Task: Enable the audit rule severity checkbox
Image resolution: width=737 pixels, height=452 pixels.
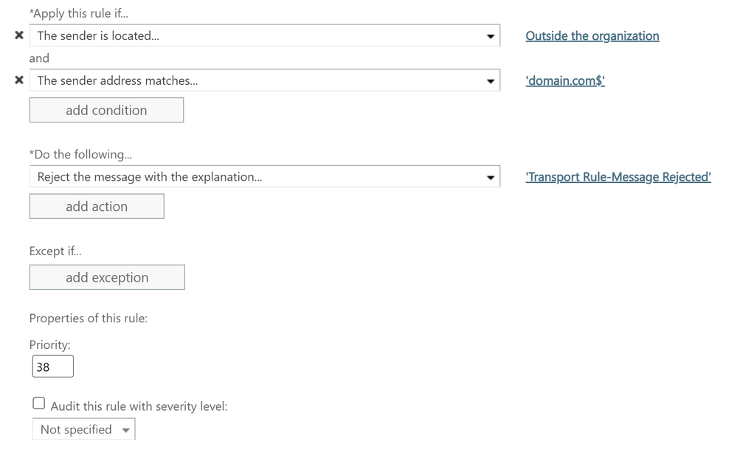Action: pyautogui.click(x=39, y=403)
